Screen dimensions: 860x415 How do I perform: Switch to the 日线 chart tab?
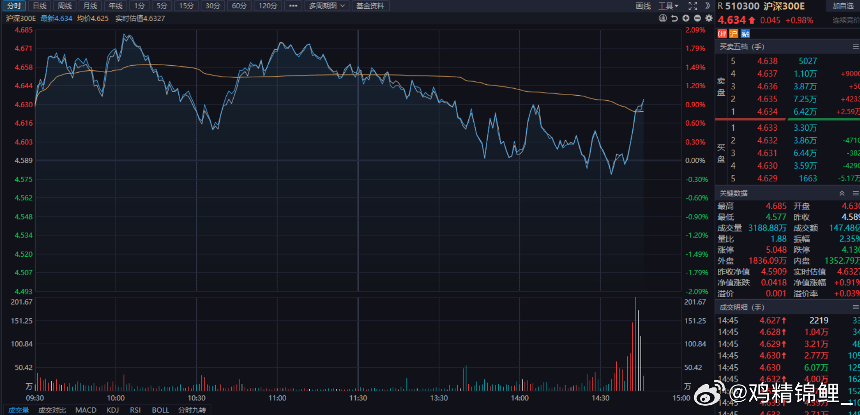pyautogui.click(x=40, y=6)
